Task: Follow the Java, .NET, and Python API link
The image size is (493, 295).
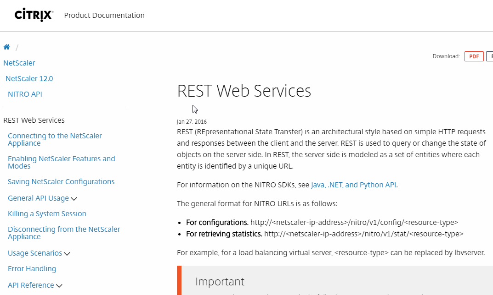Action: coord(353,185)
